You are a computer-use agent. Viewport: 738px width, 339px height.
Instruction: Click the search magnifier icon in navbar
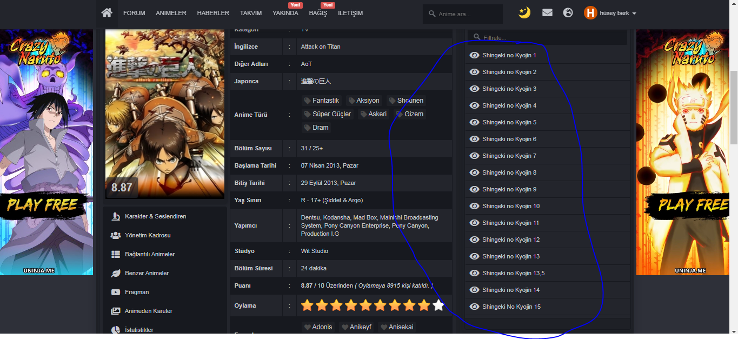pos(432,14)
